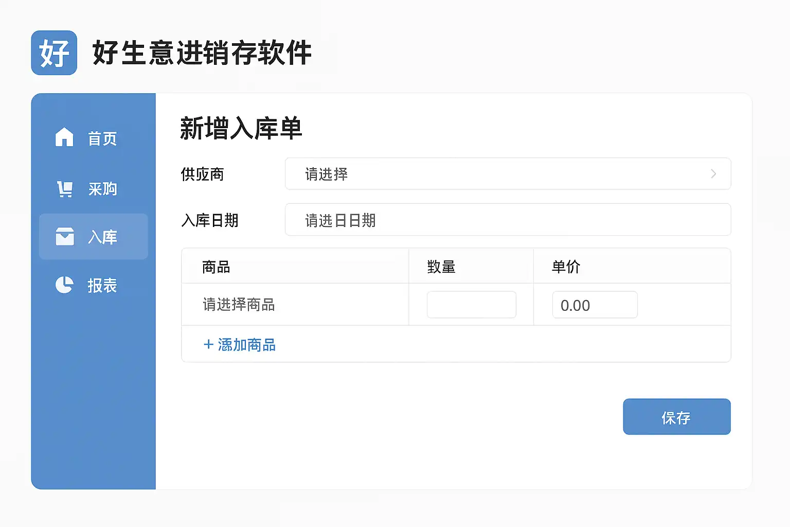Click the 入库日期 date input field
Screen dimensions: 790x527
508,220
